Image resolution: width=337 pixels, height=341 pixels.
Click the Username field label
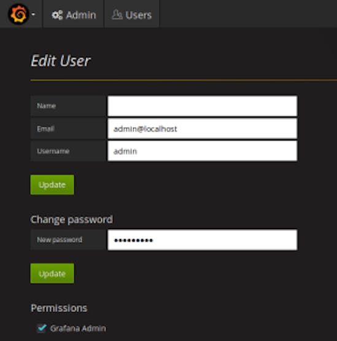[53, 151]
